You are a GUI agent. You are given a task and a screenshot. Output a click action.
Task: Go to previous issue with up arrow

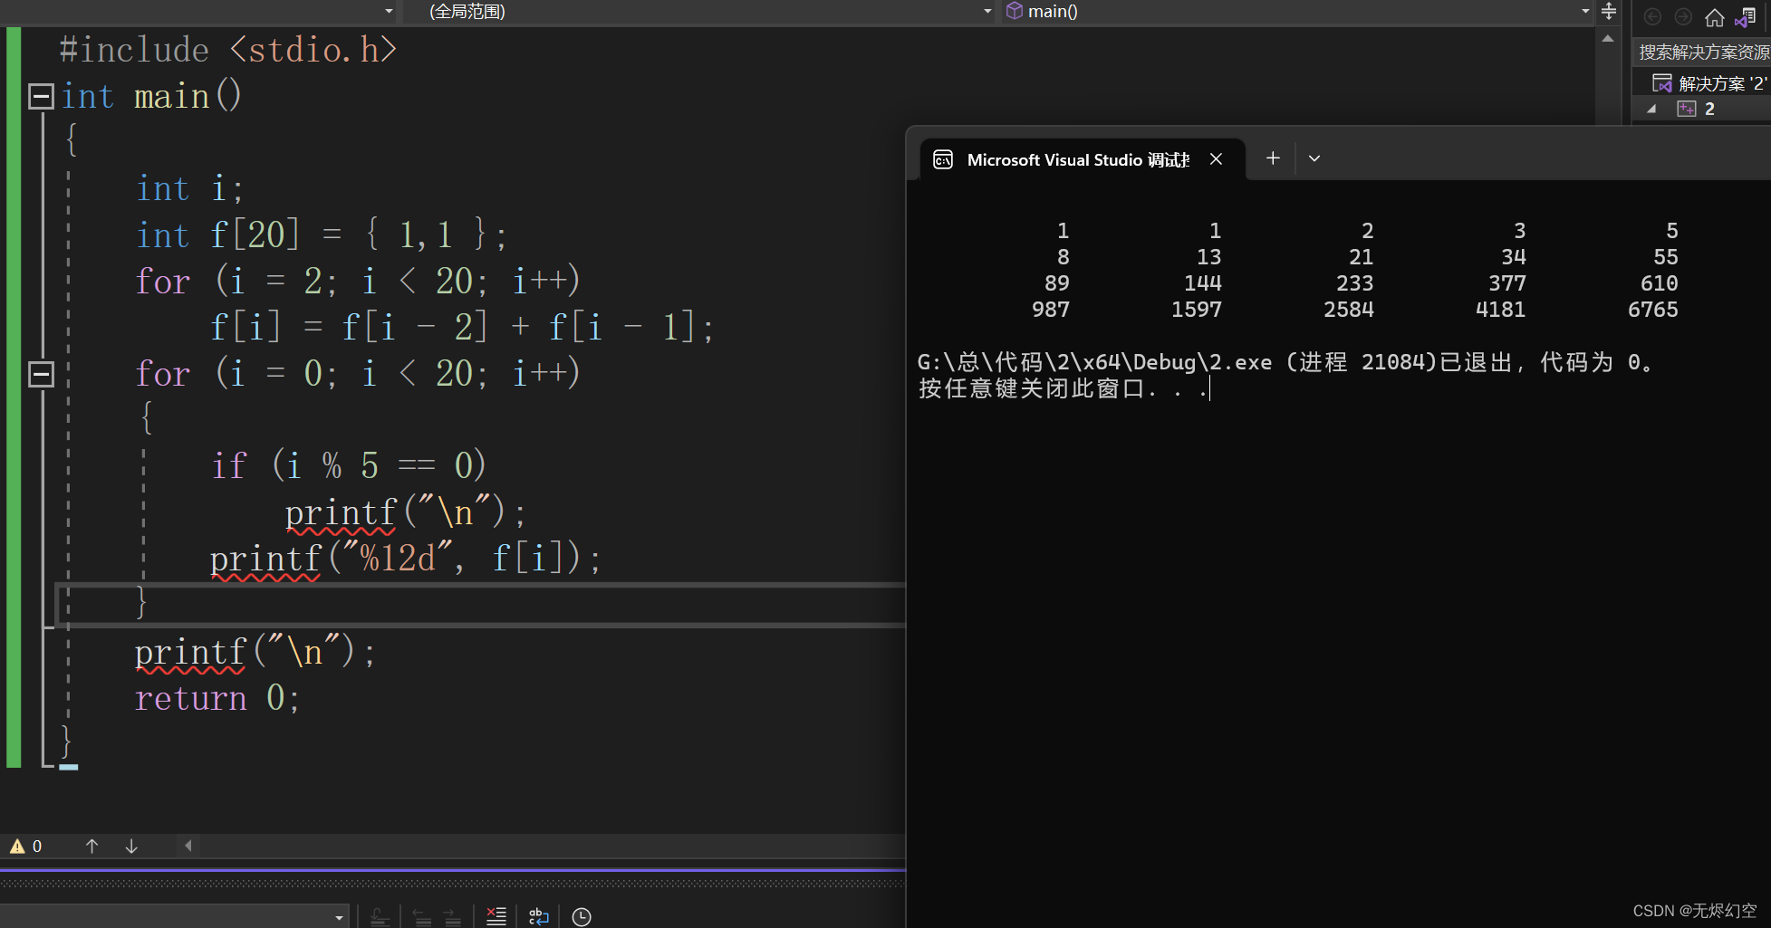pos(91,846)
